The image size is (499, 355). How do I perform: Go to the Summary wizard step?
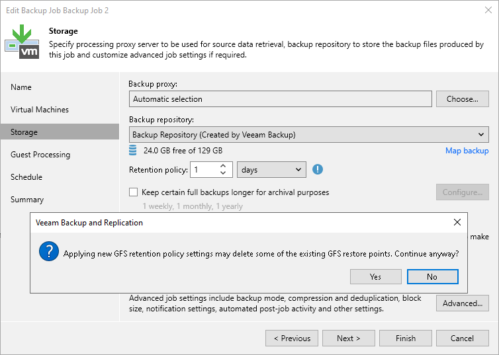27,200
